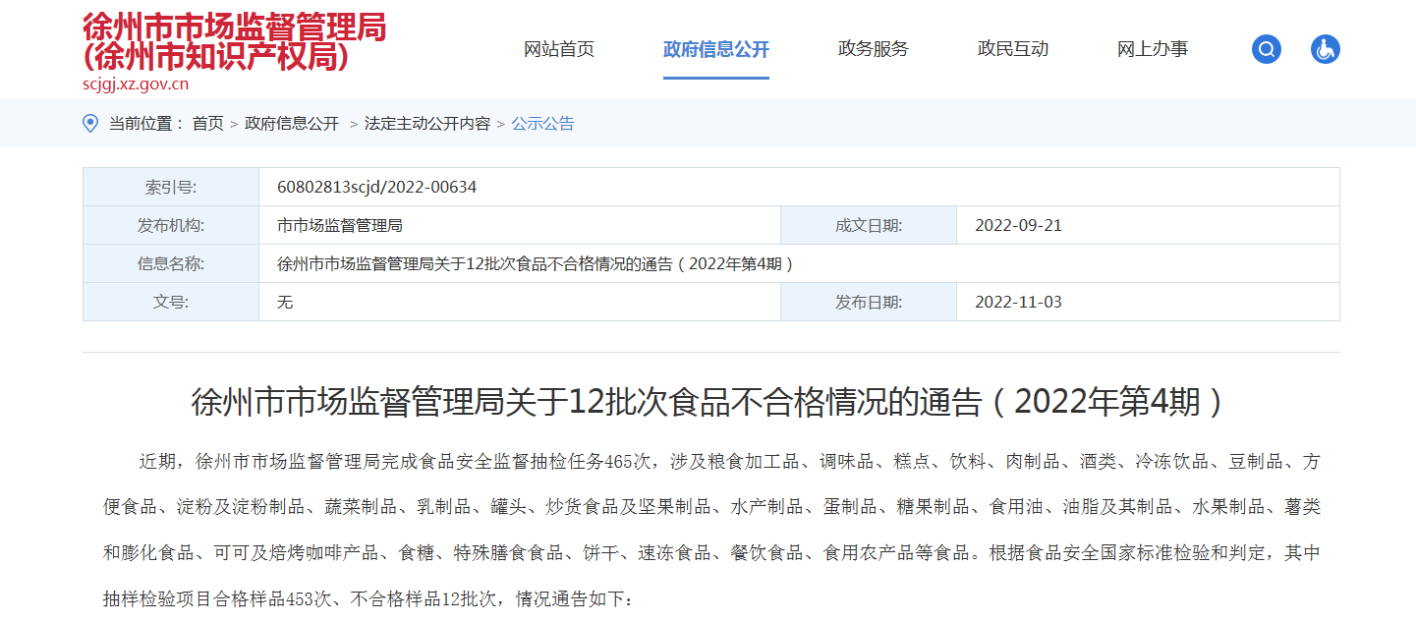Open 法定主动公开内容 breadcrumb link
Screen dimensions: 1416x623
[x=427, y=124]
